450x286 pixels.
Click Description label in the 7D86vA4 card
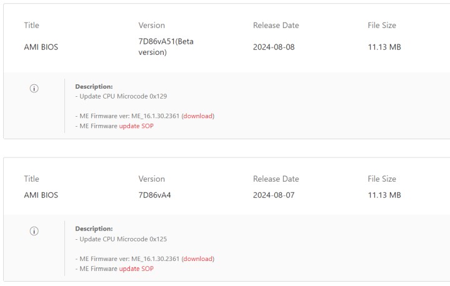pyautogui.click(x=94, y=229)
